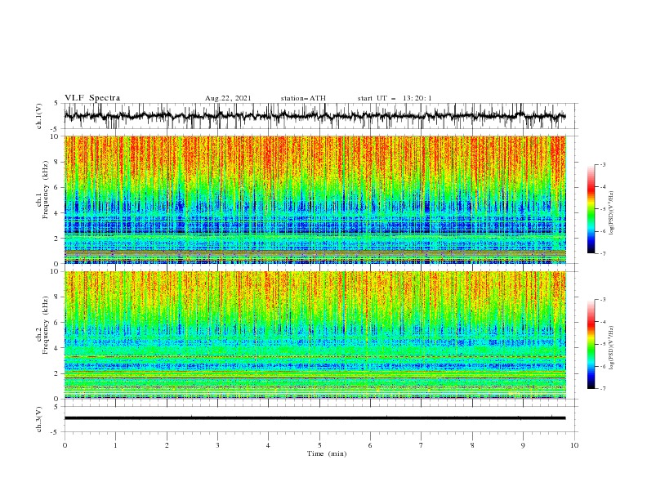The height and width of the screenshot is (500, 647).
Task: Click inside the ch.1 spectrogram panel
Action: click(x=315, y=199)
